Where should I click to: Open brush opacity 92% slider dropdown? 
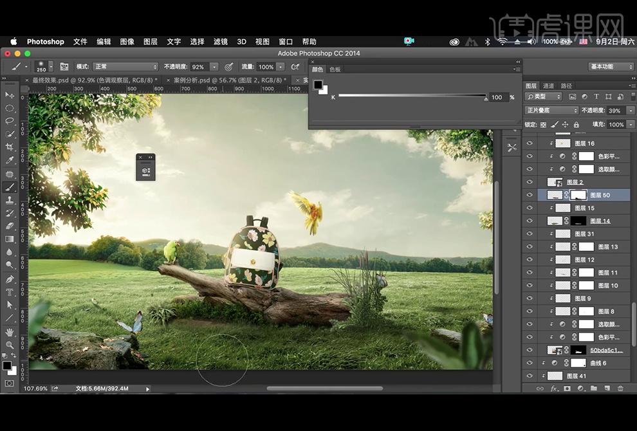coord(214,67)
